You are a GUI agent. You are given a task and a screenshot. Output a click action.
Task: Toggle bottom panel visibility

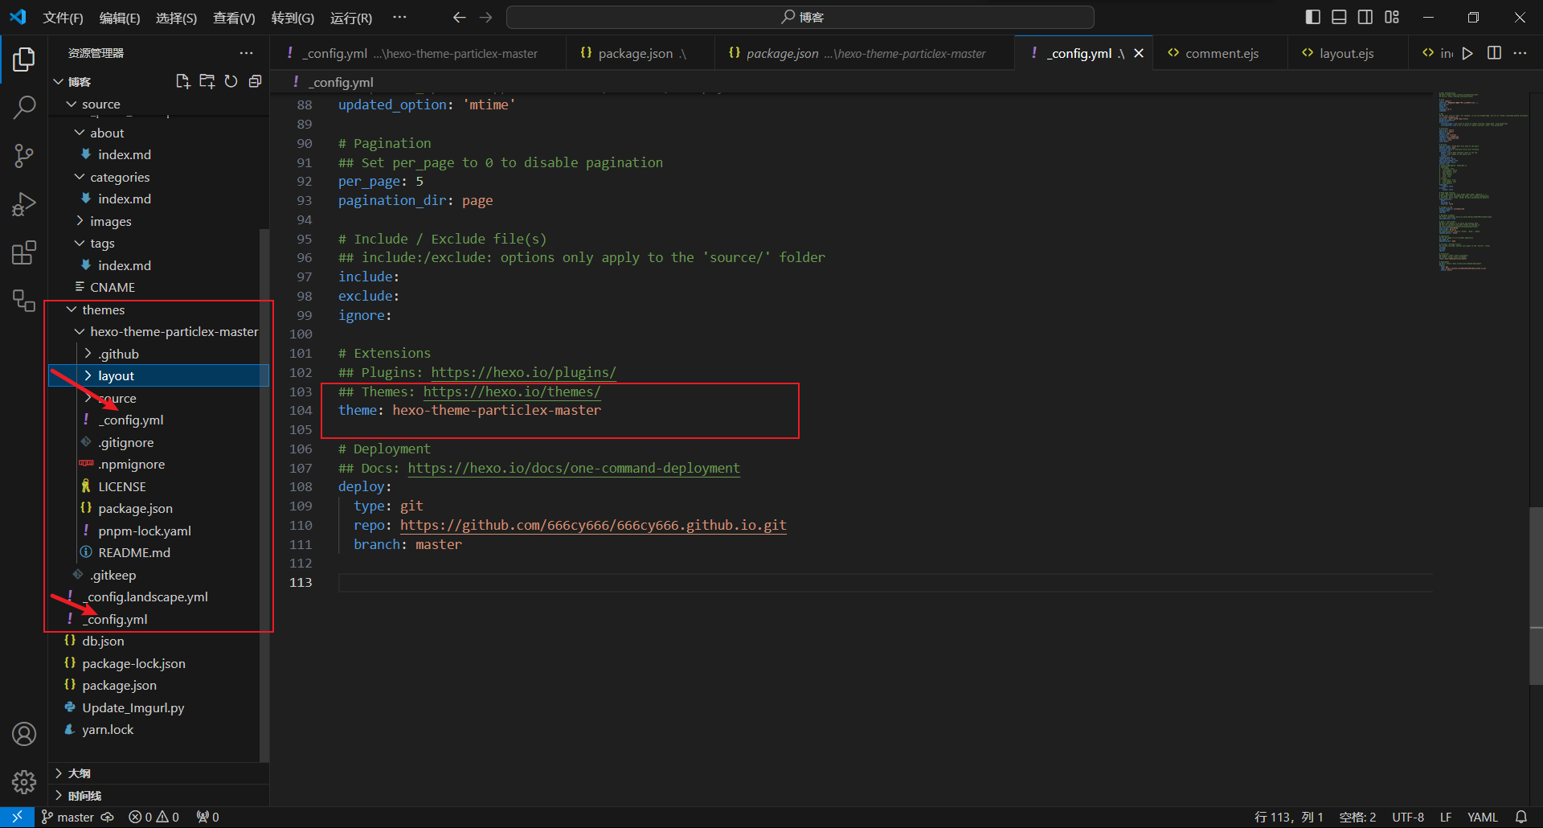1339,17
